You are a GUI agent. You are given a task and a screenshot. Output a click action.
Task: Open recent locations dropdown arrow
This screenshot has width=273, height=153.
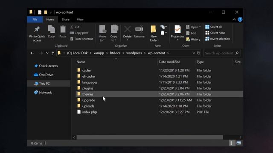point(47,53)
